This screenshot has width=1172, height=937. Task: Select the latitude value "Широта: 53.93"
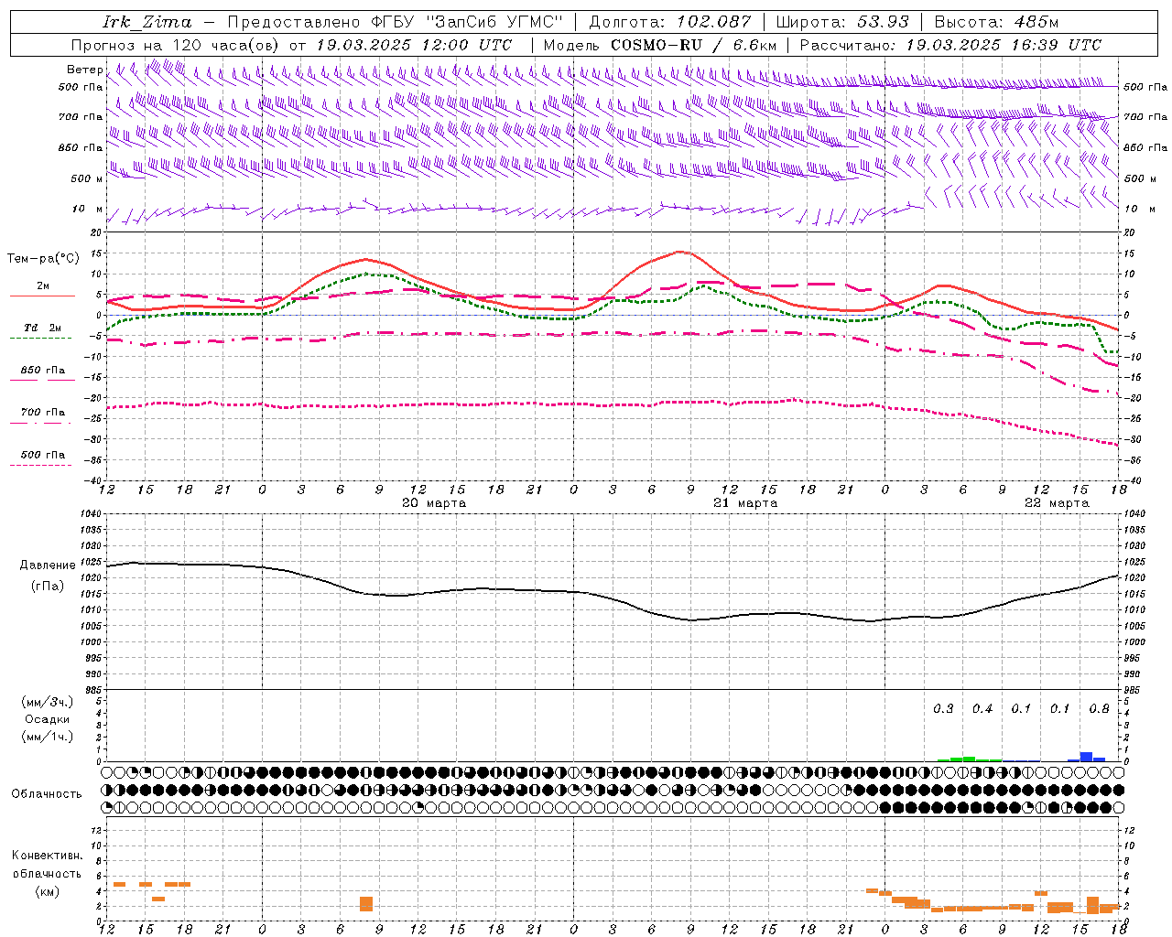pyautogui.click(x=842, y=22)
